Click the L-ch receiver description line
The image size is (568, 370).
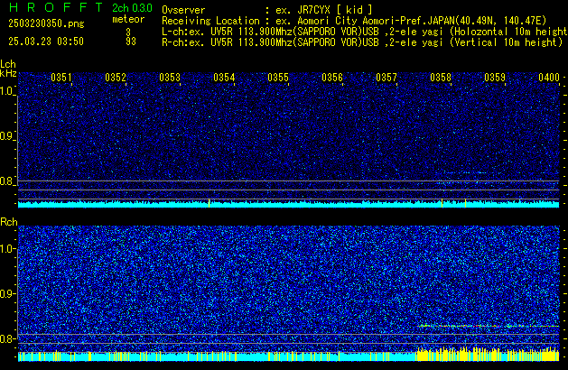pos(365,32)
